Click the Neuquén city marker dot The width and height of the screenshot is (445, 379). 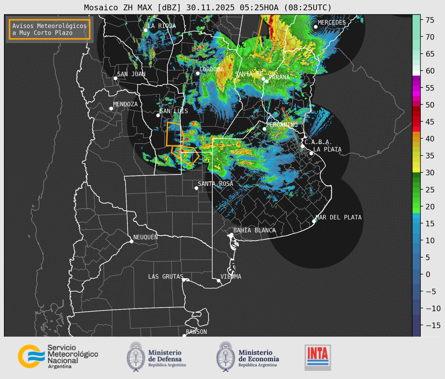tap(131, 241)
